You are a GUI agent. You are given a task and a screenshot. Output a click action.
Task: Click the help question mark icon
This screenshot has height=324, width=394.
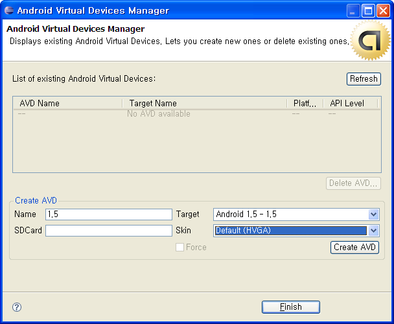click(x=17, y=307)
